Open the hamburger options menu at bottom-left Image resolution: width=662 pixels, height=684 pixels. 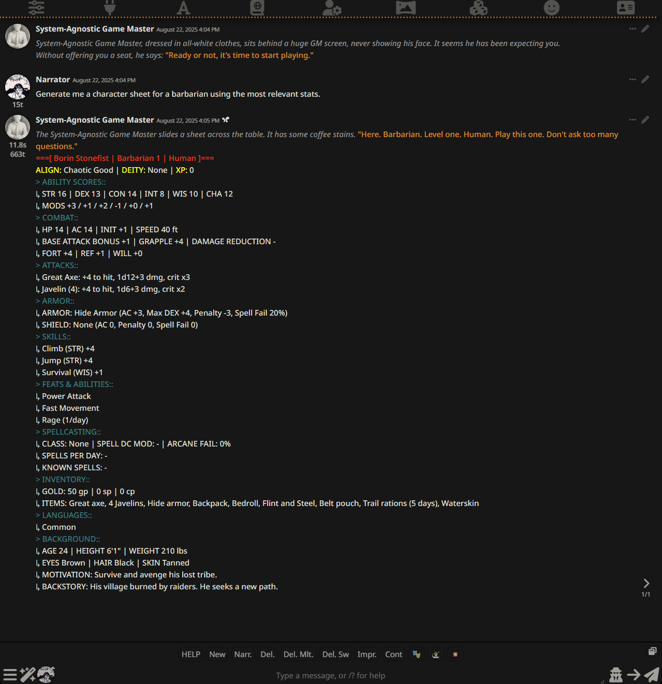(x=10, y=675)
